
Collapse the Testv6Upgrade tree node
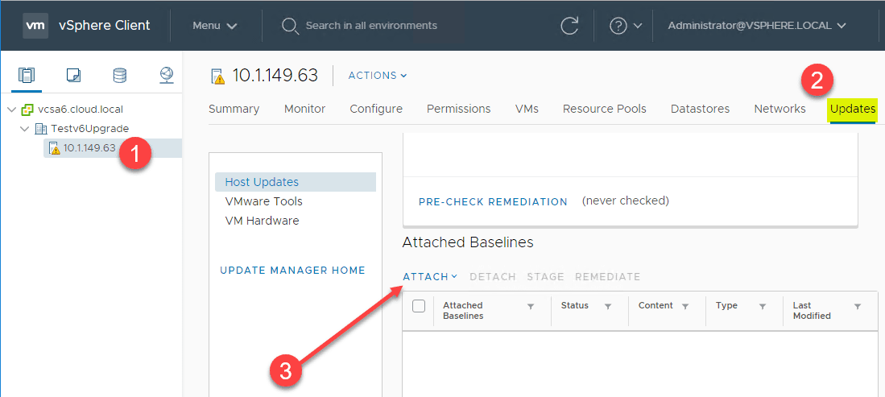coord(25,129)
